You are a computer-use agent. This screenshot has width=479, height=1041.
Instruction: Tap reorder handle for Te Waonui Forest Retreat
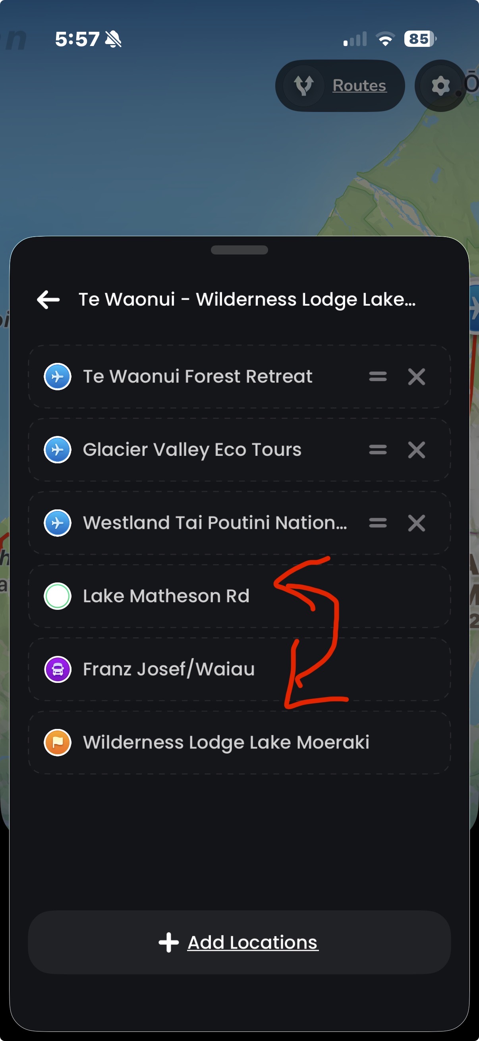coord(378,377)
